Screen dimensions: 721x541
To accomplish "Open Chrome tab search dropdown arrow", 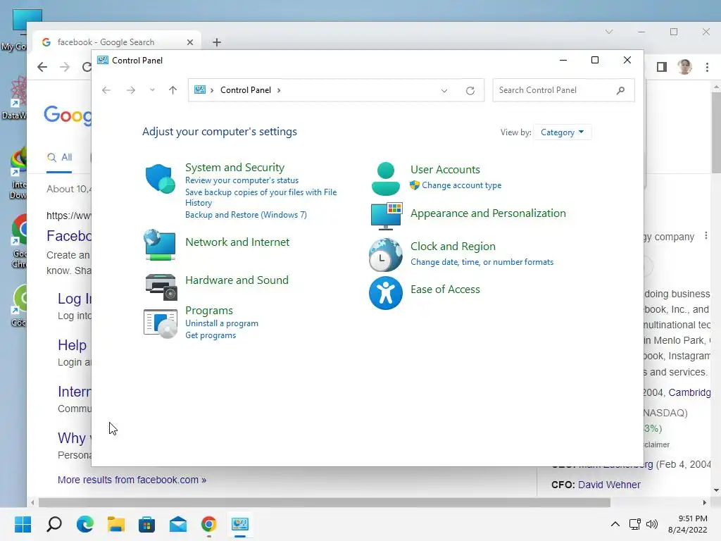I will click(609, 32).
